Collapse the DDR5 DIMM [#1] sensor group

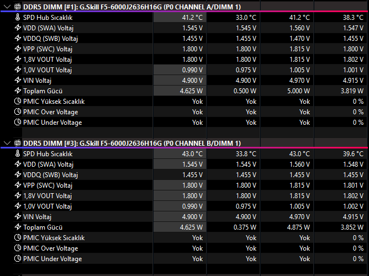7,7
